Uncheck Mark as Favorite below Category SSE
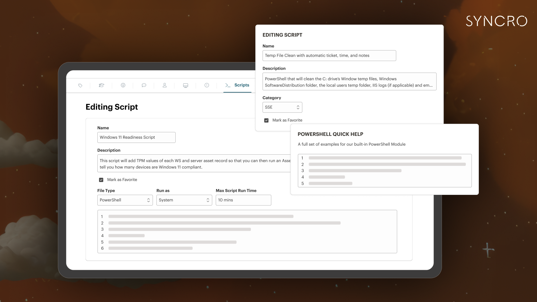Image resolution: width=537 pixels, height=302 pixels. click(x=266, y=121)
